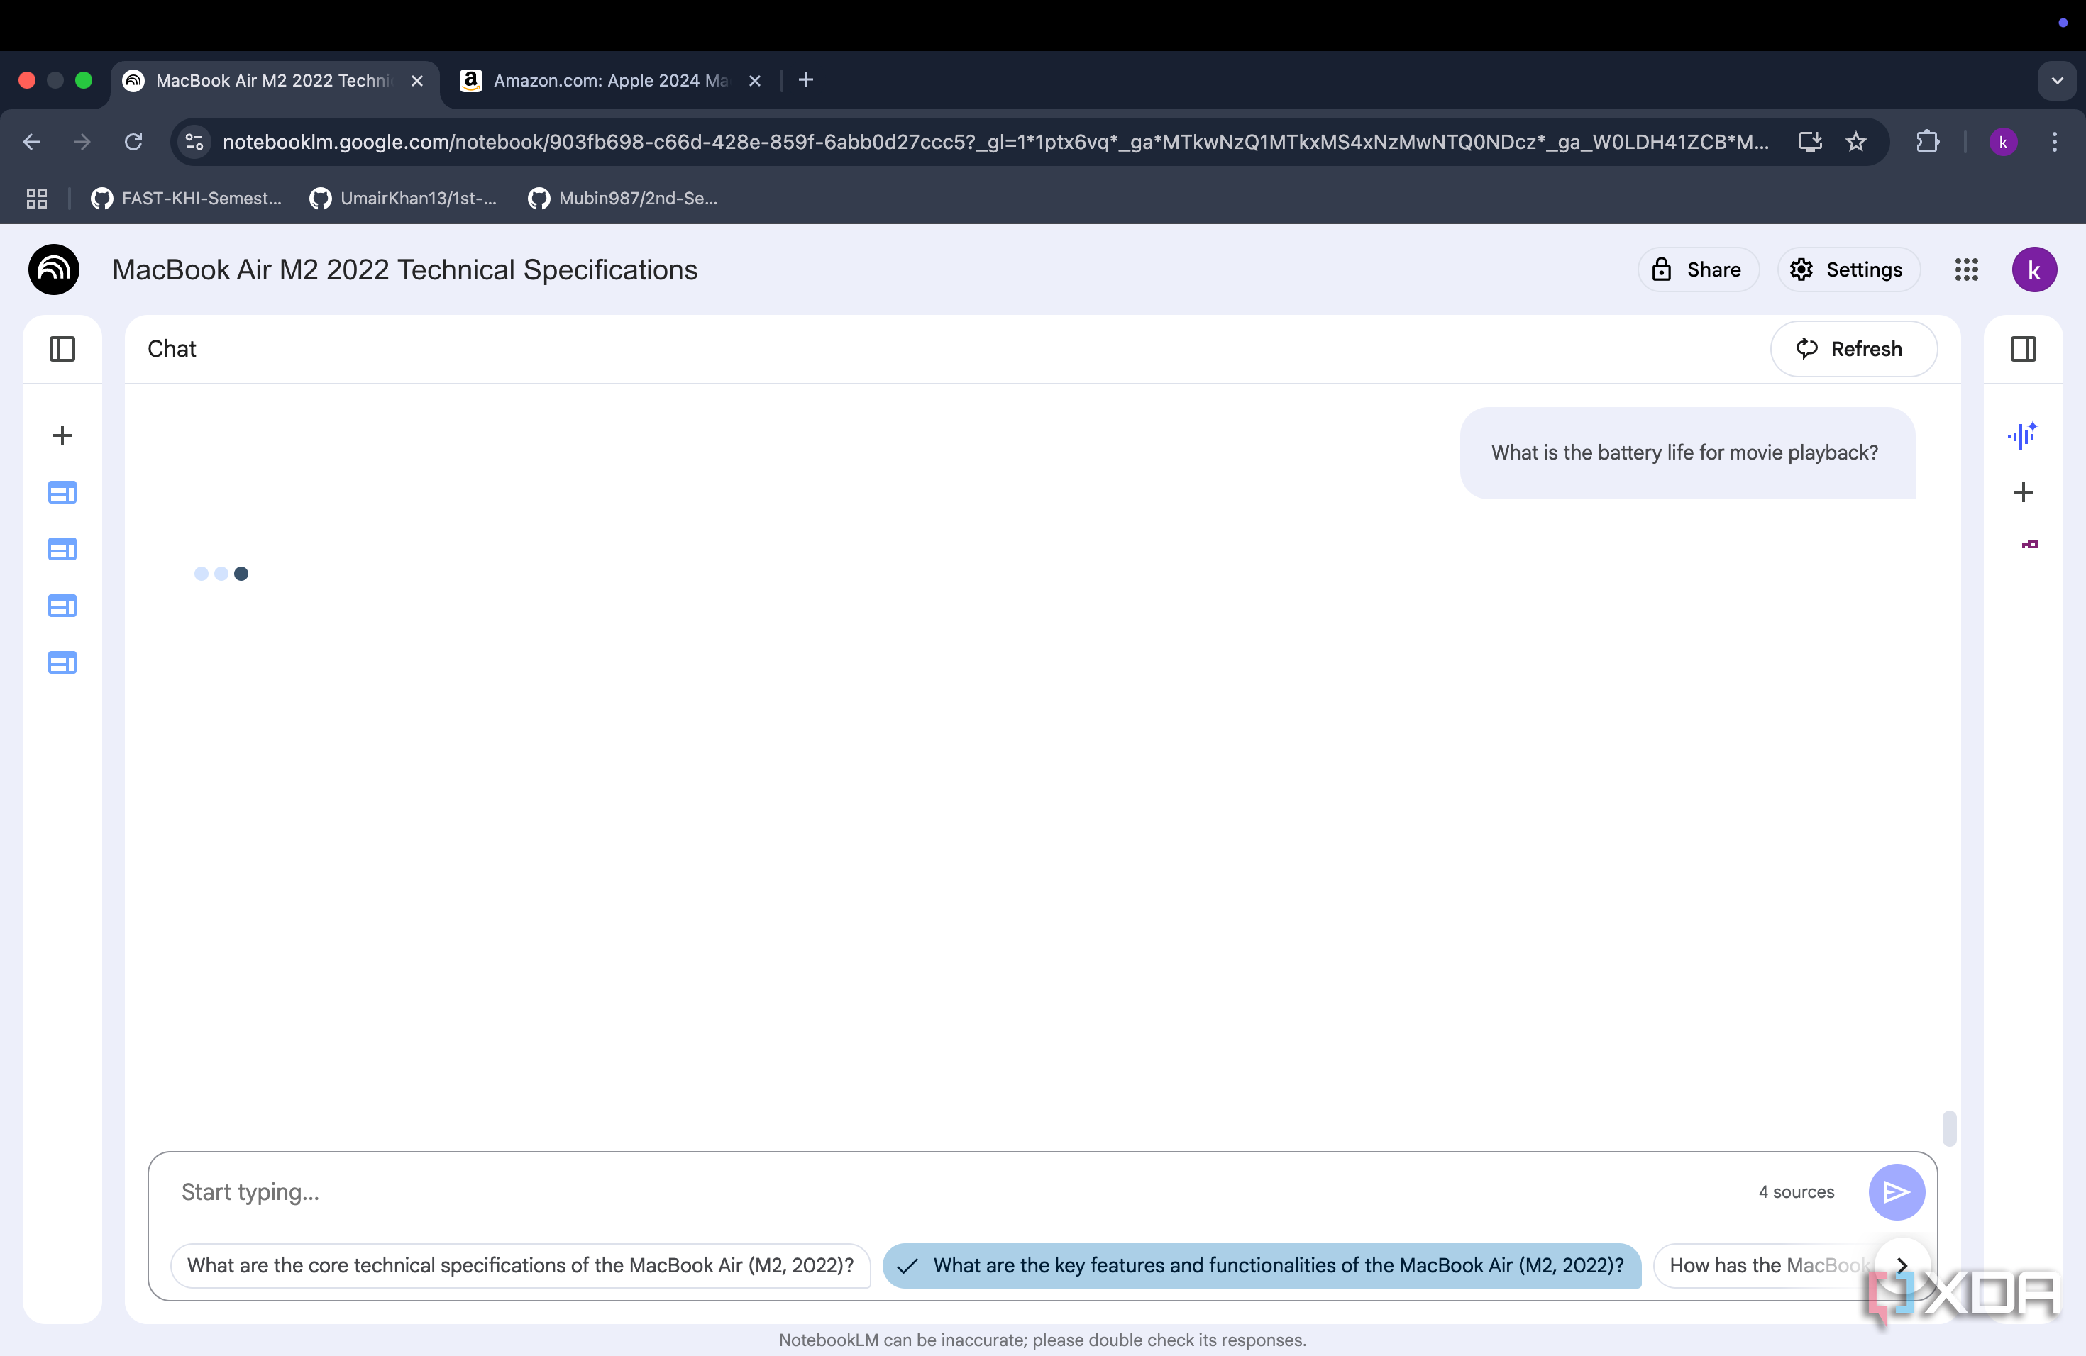
Task: Open the UmairKhan13/1st bookmark
Action: tap(403, 199)
